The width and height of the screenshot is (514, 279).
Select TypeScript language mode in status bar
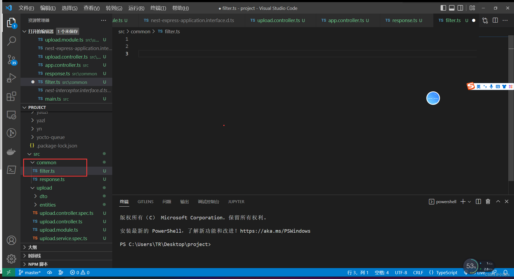tap(446, 272)
